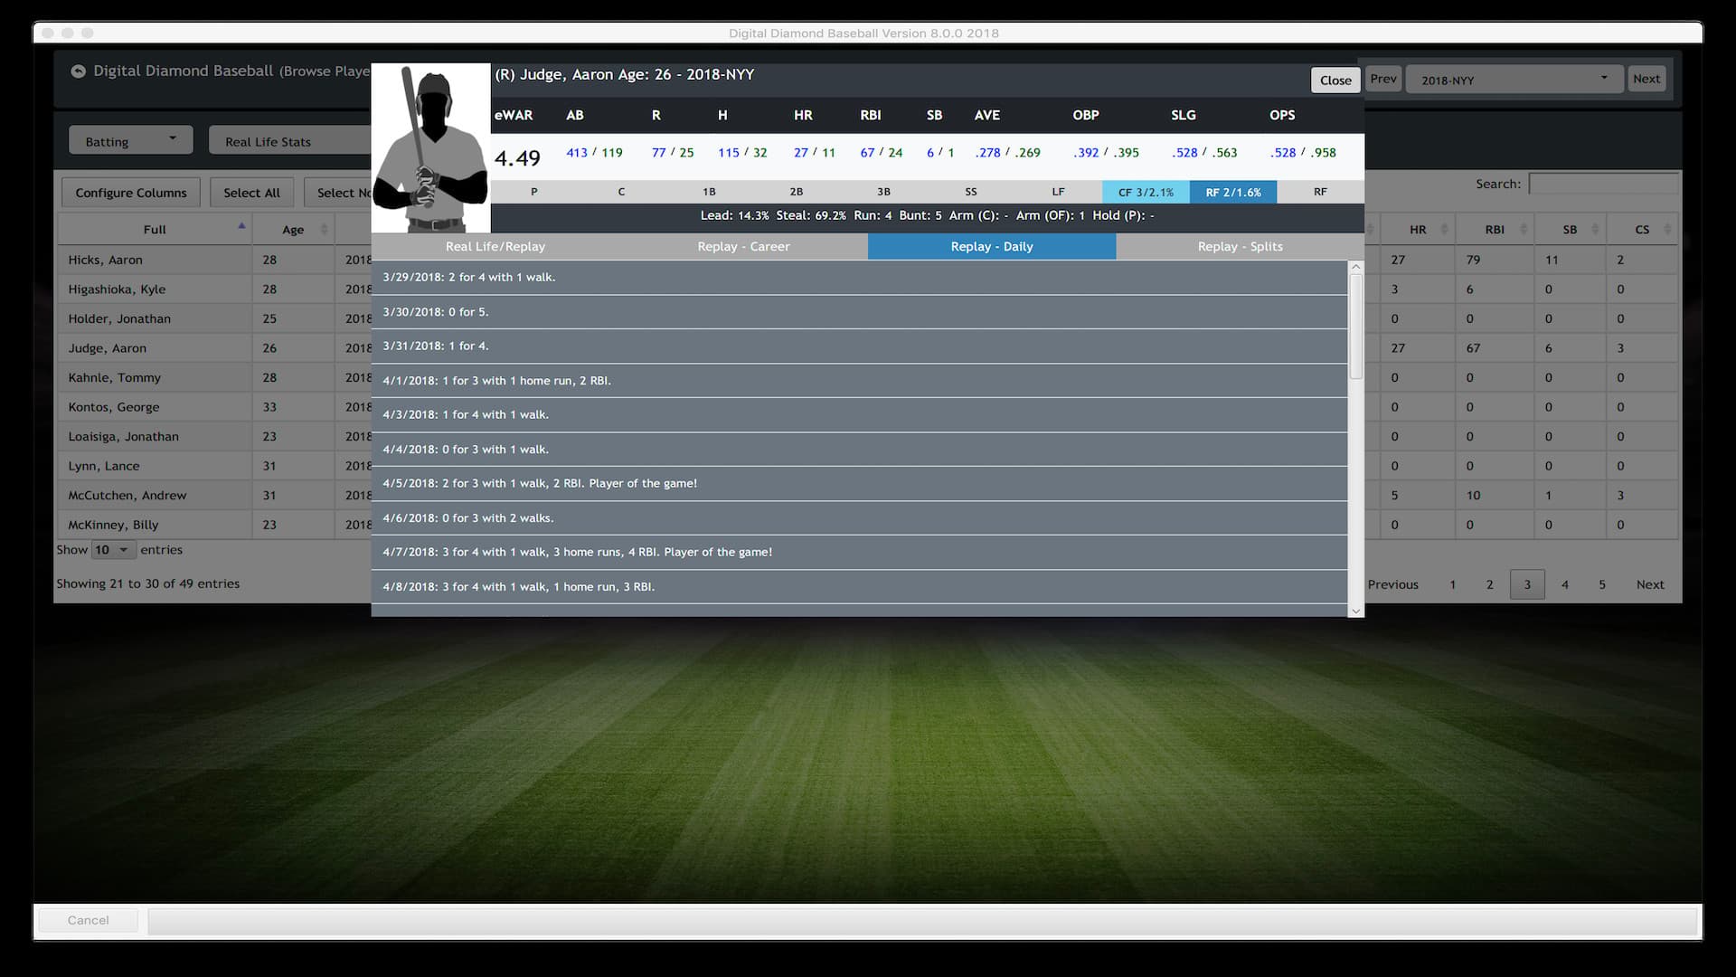Switch to the Replay - Career tab

[x=743, y=246]
